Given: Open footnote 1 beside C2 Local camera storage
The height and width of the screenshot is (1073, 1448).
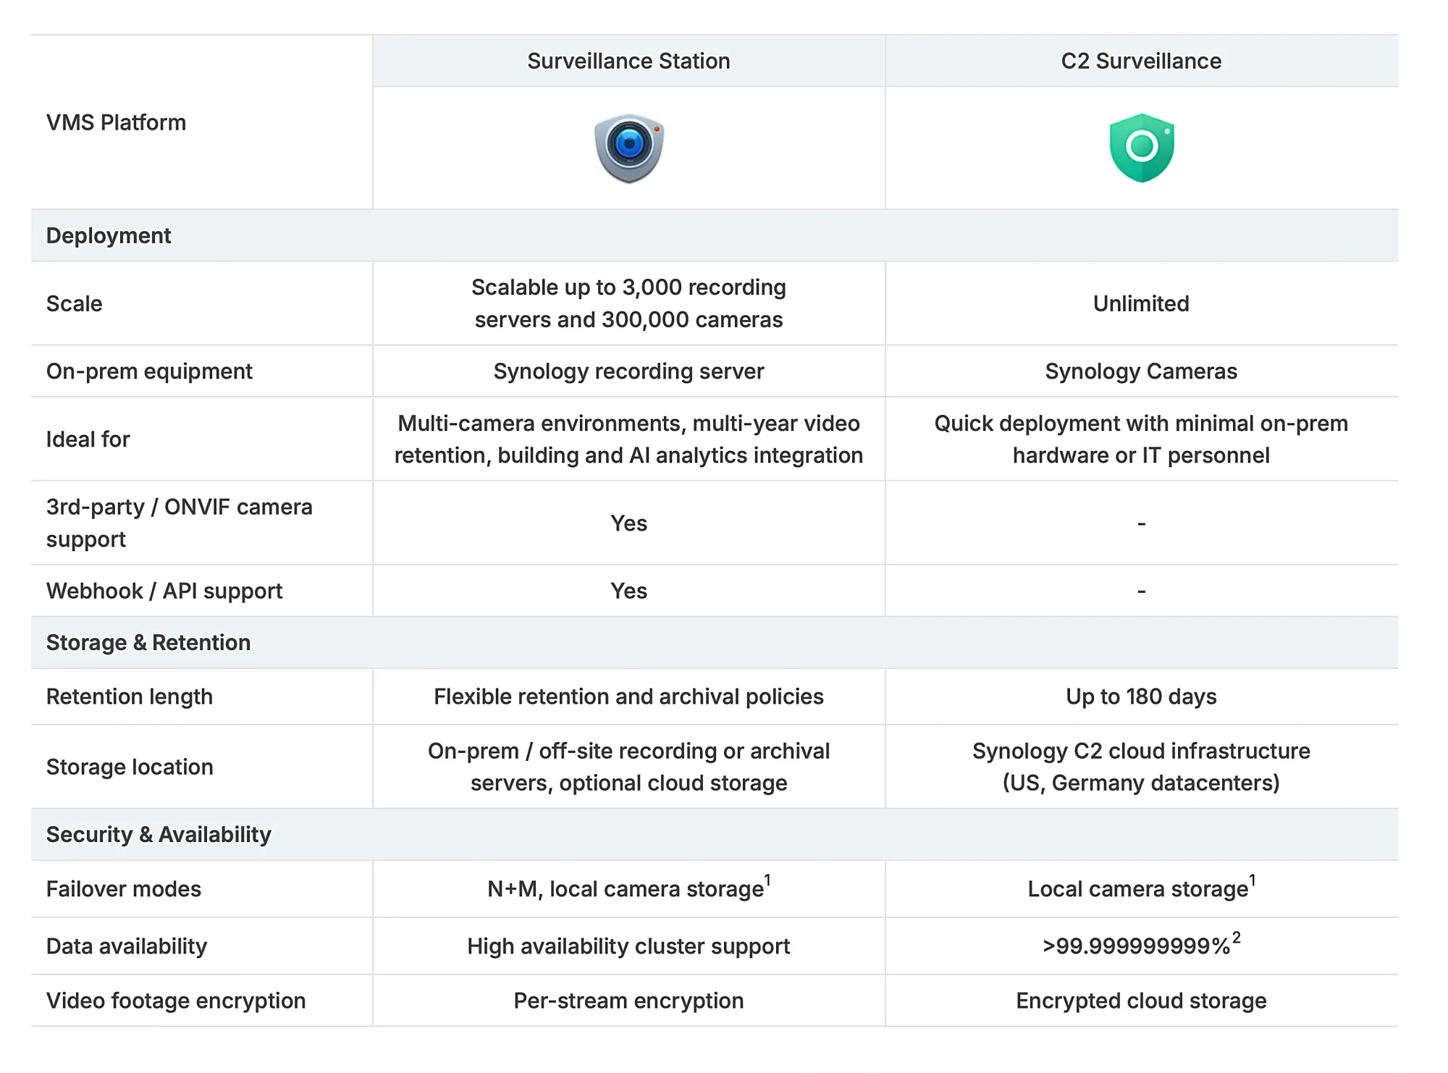Looking at the screenshot, I should click(x=1252, y=880).
